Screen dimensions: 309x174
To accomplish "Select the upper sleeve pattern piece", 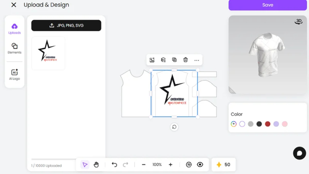I will click(205, 89).
